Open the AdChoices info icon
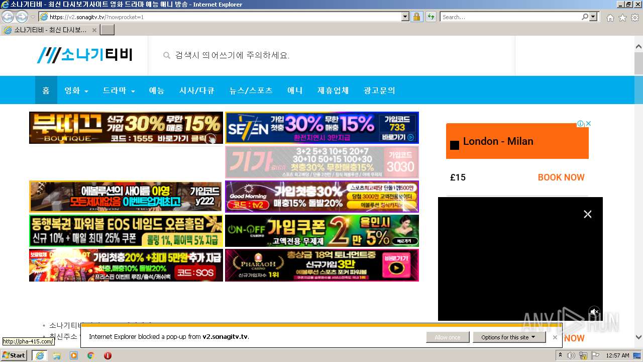This screenshot has height=362, width=643. click(x=580, y=123)
